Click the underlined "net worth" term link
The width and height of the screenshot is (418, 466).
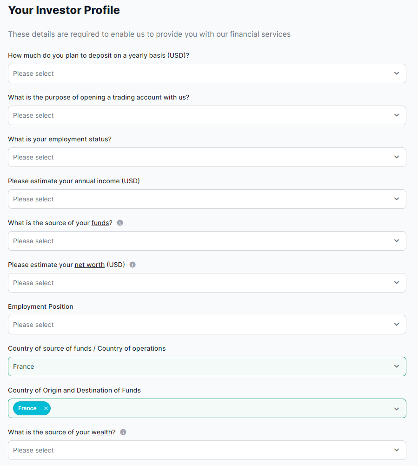tap(90, 265)
